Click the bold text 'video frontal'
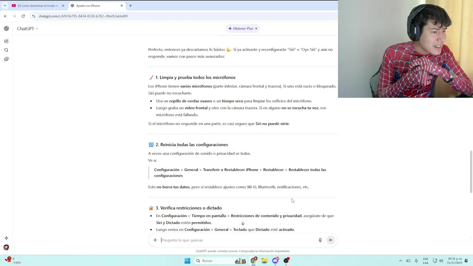 coord(196,108)
